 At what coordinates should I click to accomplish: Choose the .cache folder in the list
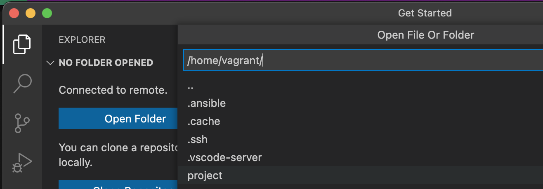(x=363, y=121)
